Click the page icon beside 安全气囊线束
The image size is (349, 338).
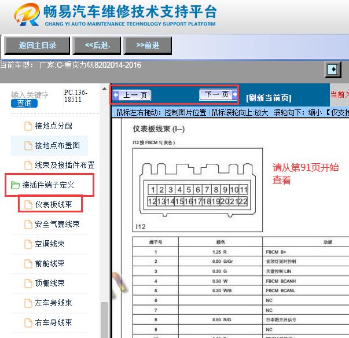tap(28, 225)
